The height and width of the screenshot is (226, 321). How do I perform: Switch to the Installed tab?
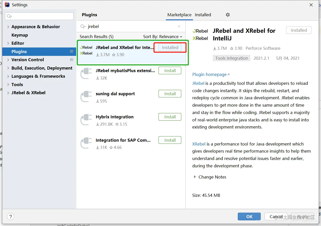(x=203, y=15)
